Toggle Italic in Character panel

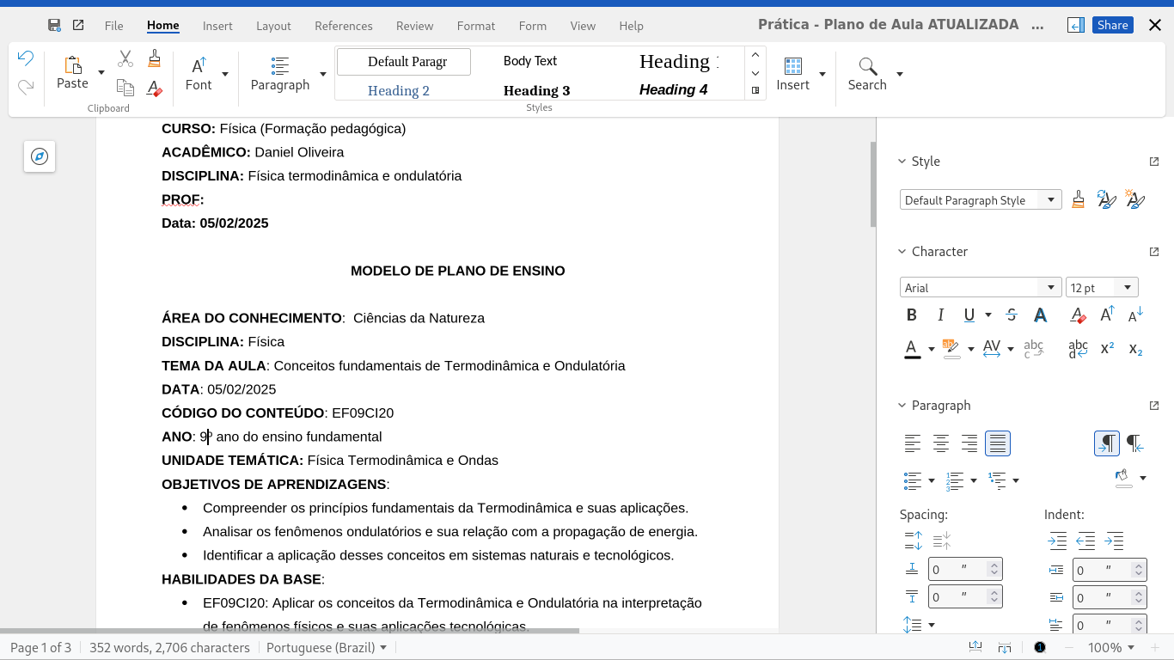(x=940, y=315)
